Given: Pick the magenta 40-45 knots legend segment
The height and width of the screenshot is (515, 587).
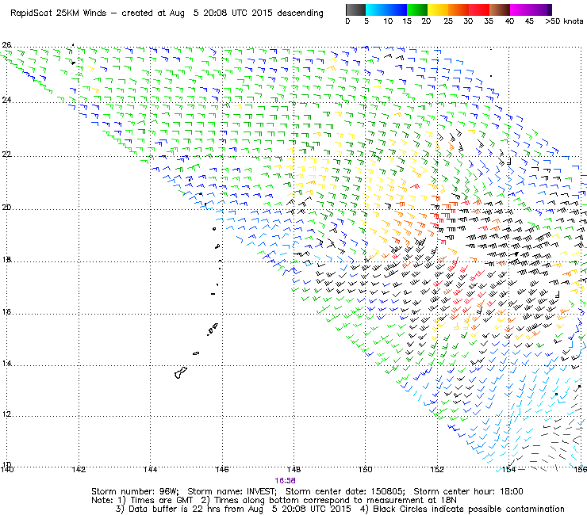Looking at the screenshot, I should pos(520,10).
